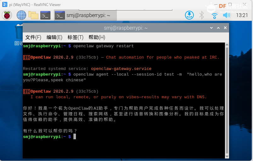Viewport: 253px width, 161px height.
Task: Open the Wi-Fi network menu
Action: click(x=215, y=16)
